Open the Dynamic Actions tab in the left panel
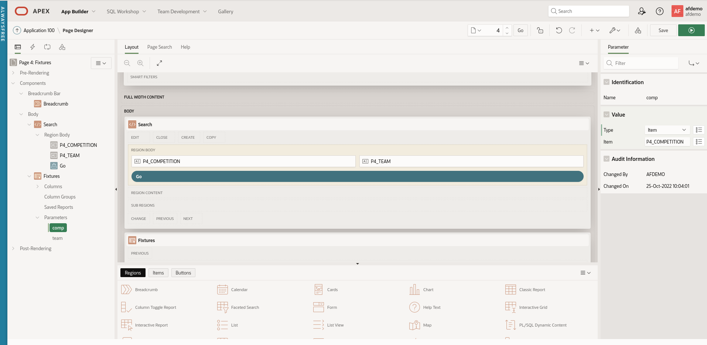 [33, 47]
